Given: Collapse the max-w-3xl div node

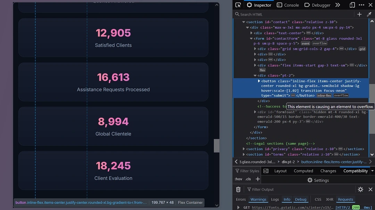Looking at the screenshot, I should (248, 27).
